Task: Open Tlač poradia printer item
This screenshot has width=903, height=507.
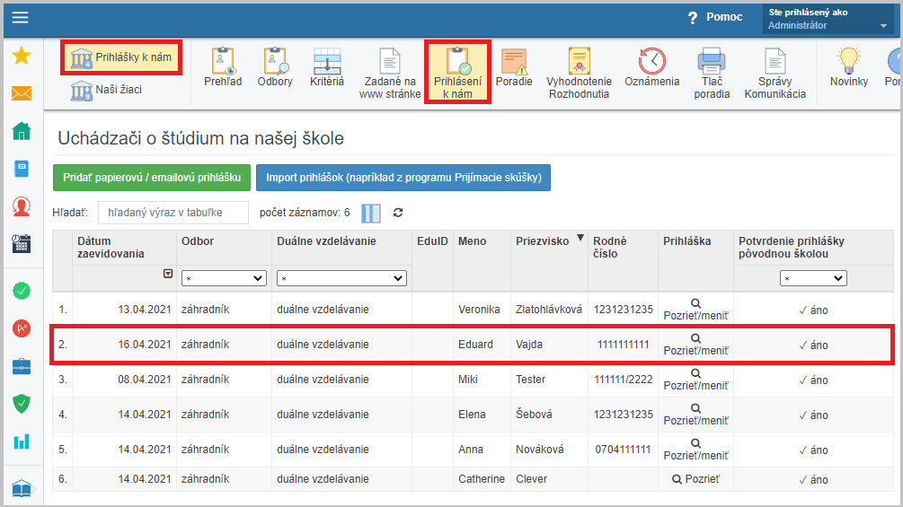Action: click(x=712, y=73)
